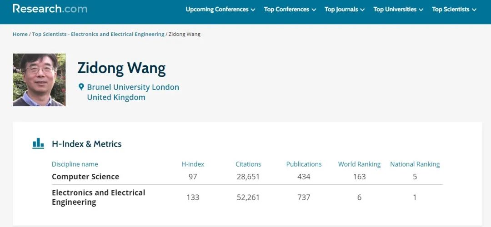Screen dimensions: 491x227
Task: Click Zidong Wang's profile photo
Action: pyautogui.click(x=39, y=80)
